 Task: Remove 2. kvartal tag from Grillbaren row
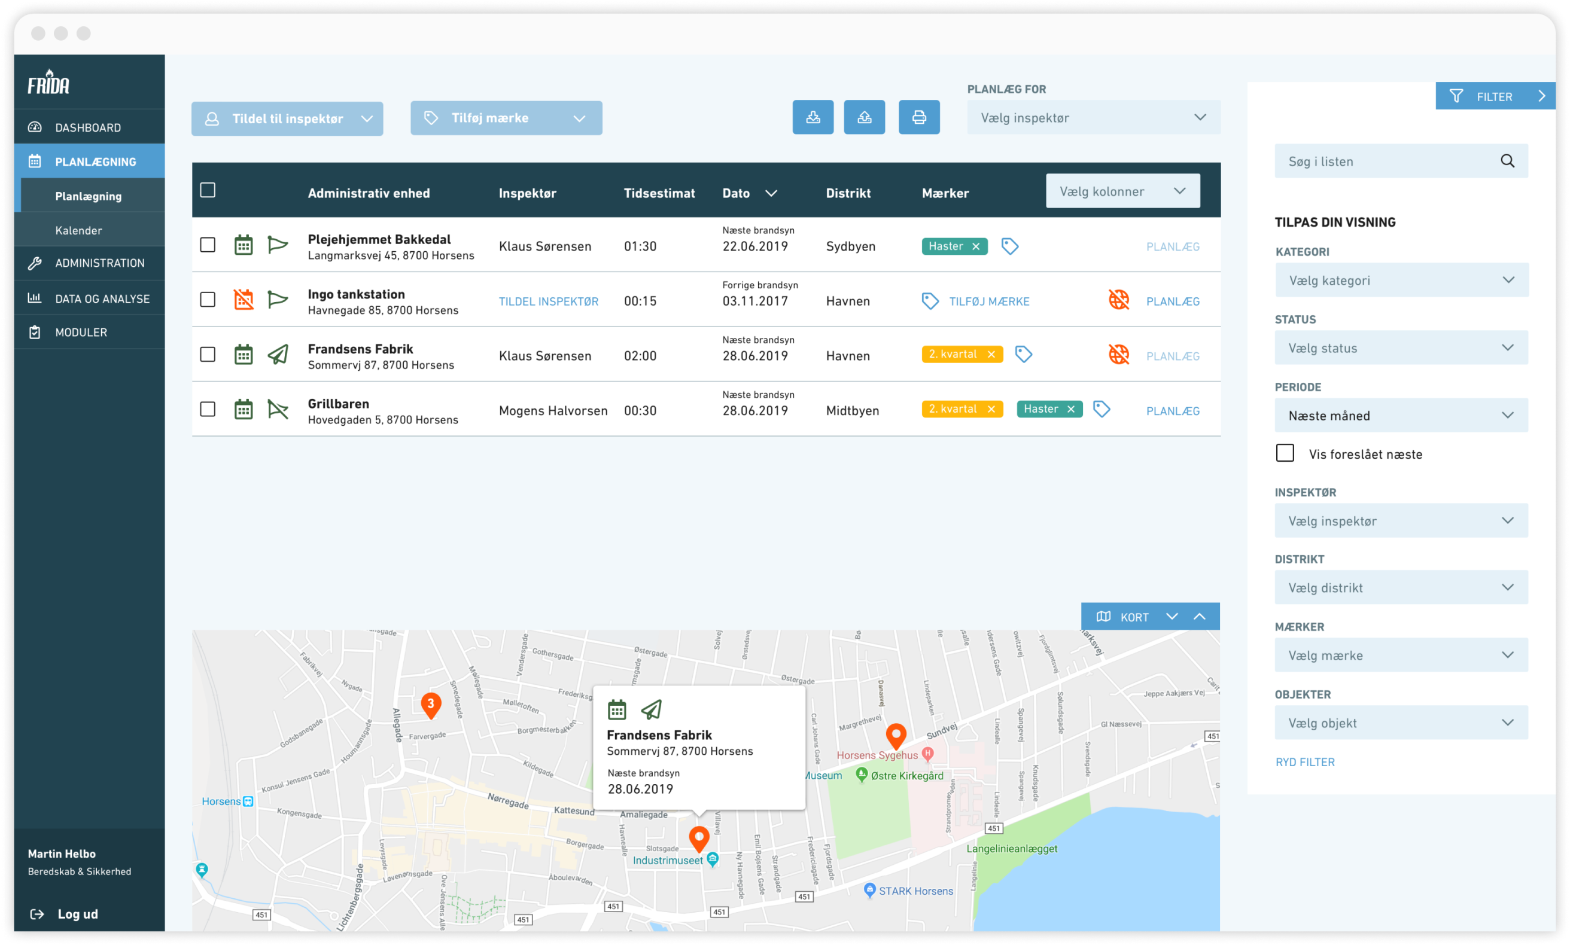[991, 409]
